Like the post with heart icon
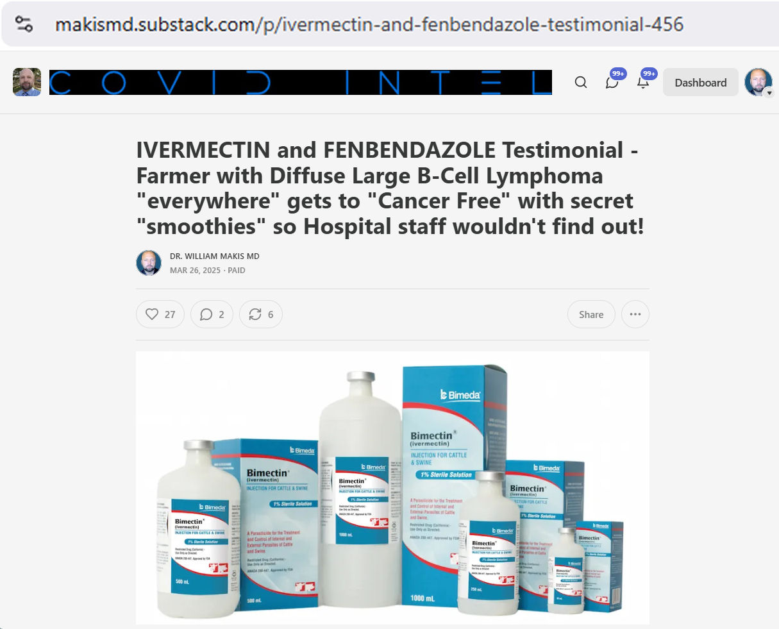The image size is (779, 629). click(x=160, y=314)
